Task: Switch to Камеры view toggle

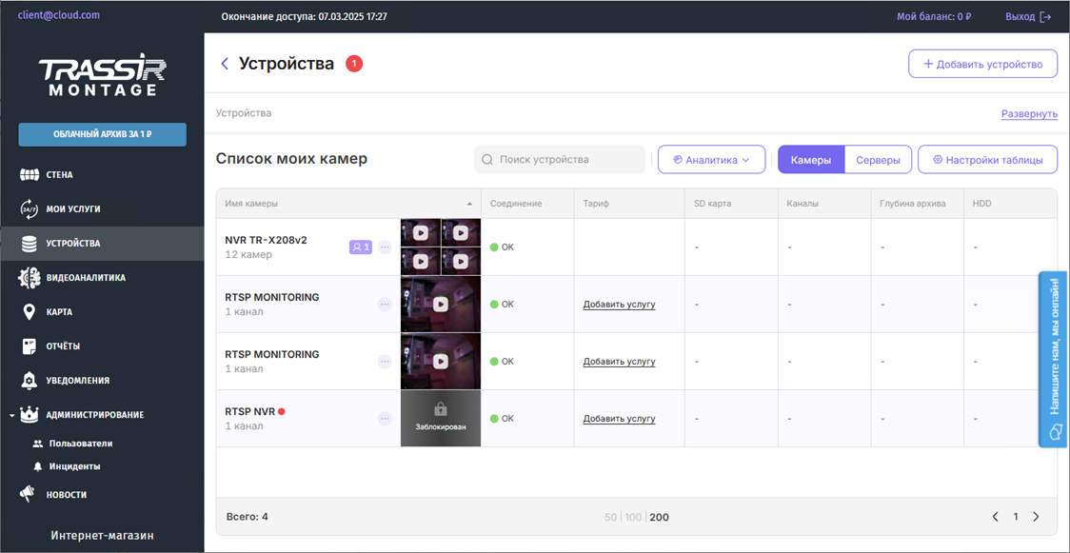Action: tap(811, 160)
